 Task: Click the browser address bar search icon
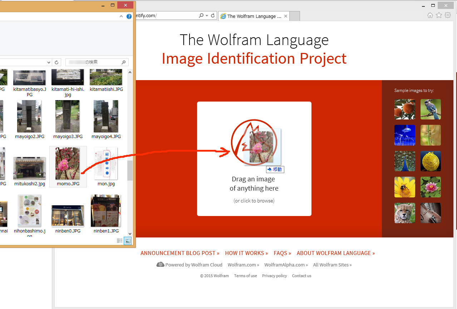(201, 16)
